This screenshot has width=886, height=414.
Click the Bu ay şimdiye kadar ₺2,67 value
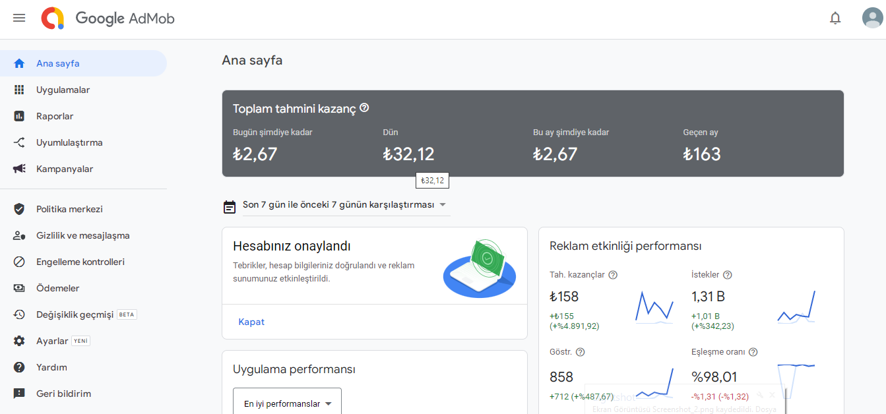tap(555, 154)
